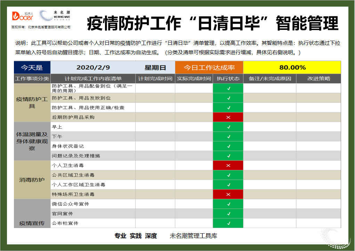The height and width of the screenshot is (251, 355).
Task: Toggle the 执行状态 mark for 下午
Action: (228, 137)
